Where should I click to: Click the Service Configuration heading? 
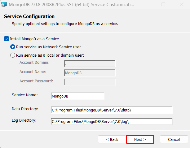[29, 16]
